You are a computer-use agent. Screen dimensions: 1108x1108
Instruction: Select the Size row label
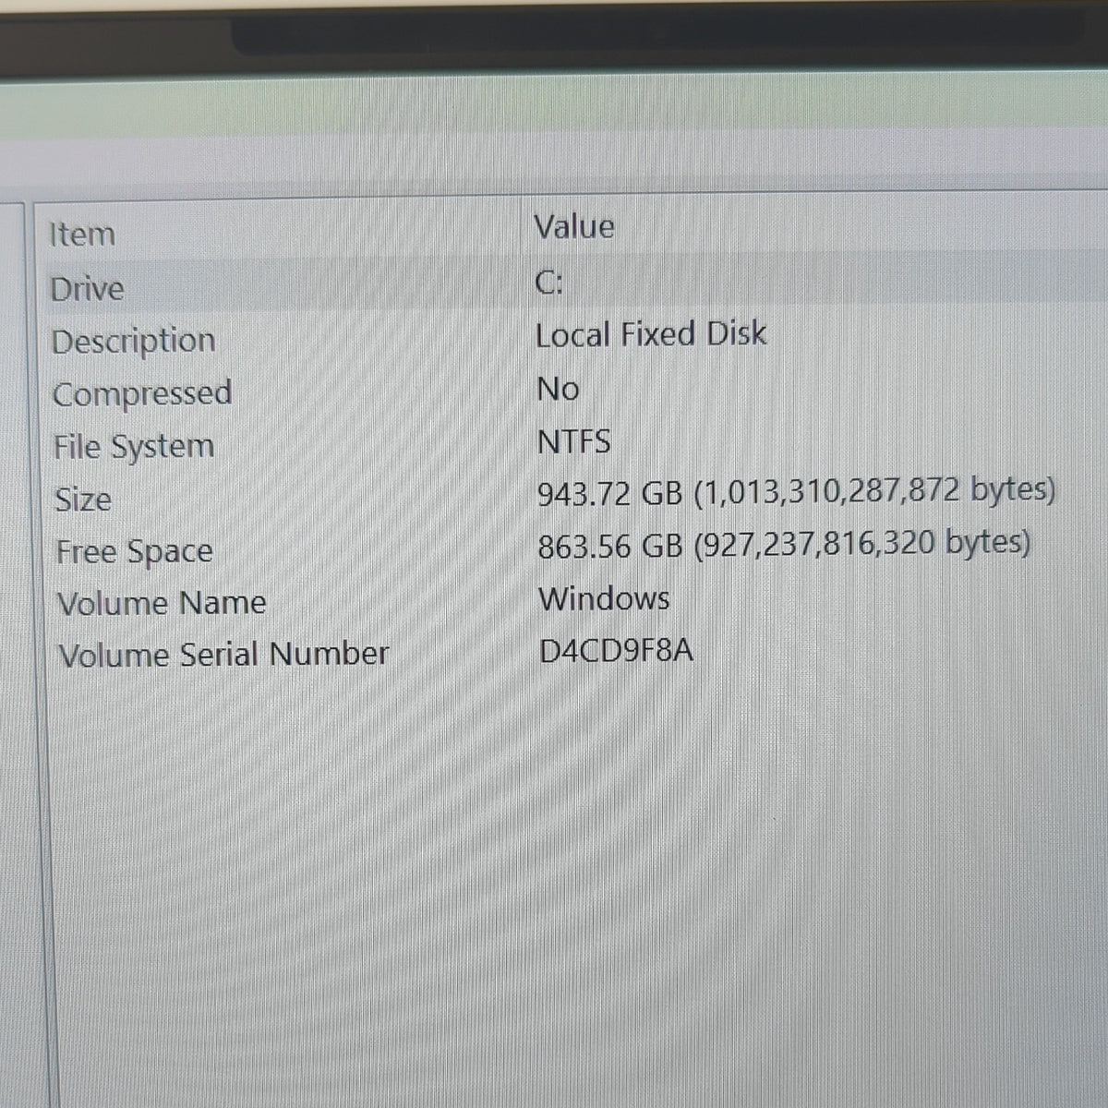coord(83,500)
